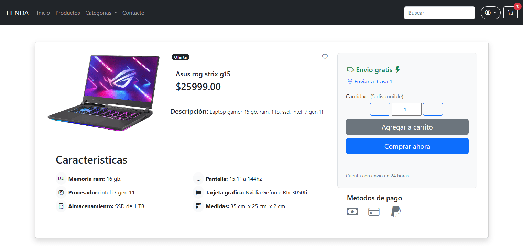The image size is (523, 246).
Task: Go to the Inicio page
Action: 43,13
